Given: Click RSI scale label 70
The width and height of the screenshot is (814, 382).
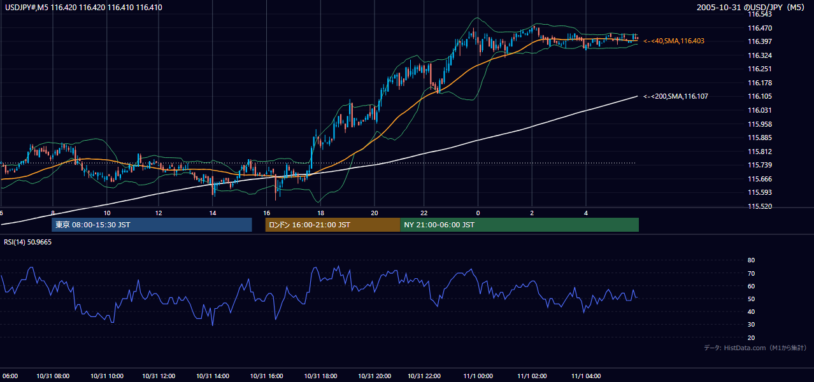Looking at the screenshot, I should click(x=752, y=273).
